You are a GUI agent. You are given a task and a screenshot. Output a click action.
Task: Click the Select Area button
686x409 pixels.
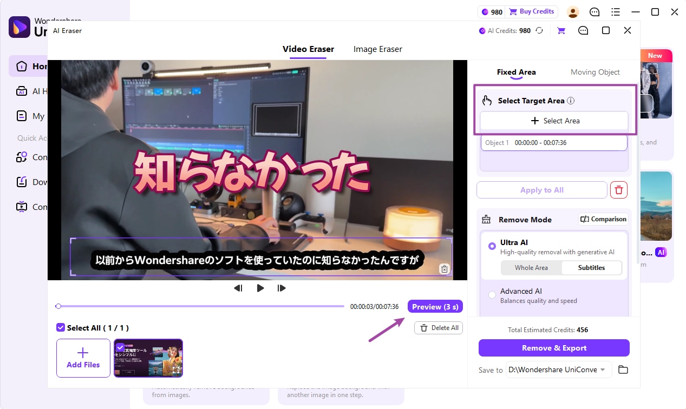pyautogui.click(x=554, y=121)
